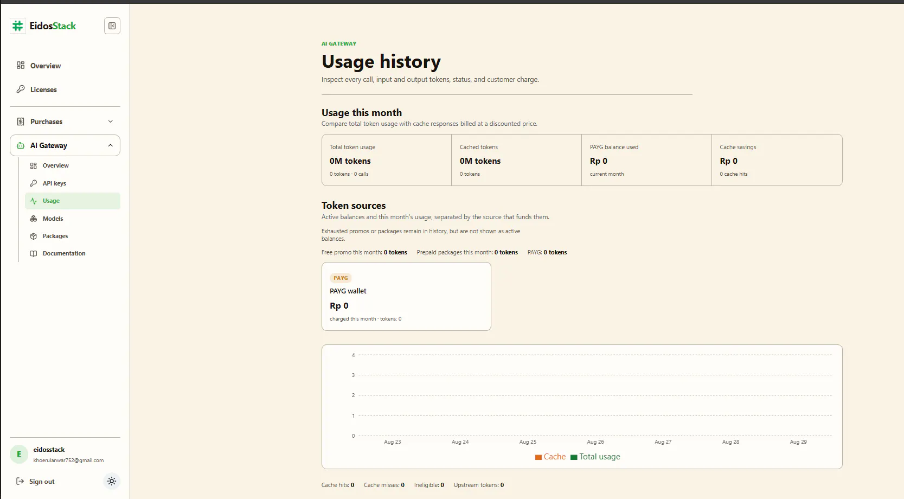Click the cubes icon next to Models
This screenshot has height=499, width=904.
[x=34, y=219]
